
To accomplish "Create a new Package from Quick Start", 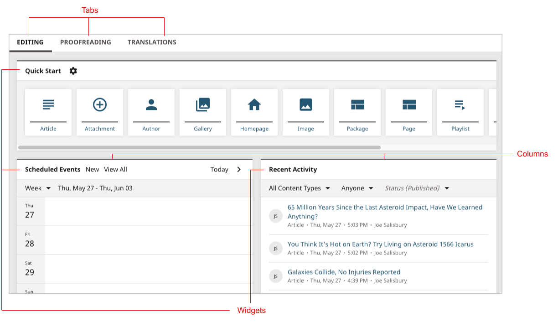I will (357, 112).
